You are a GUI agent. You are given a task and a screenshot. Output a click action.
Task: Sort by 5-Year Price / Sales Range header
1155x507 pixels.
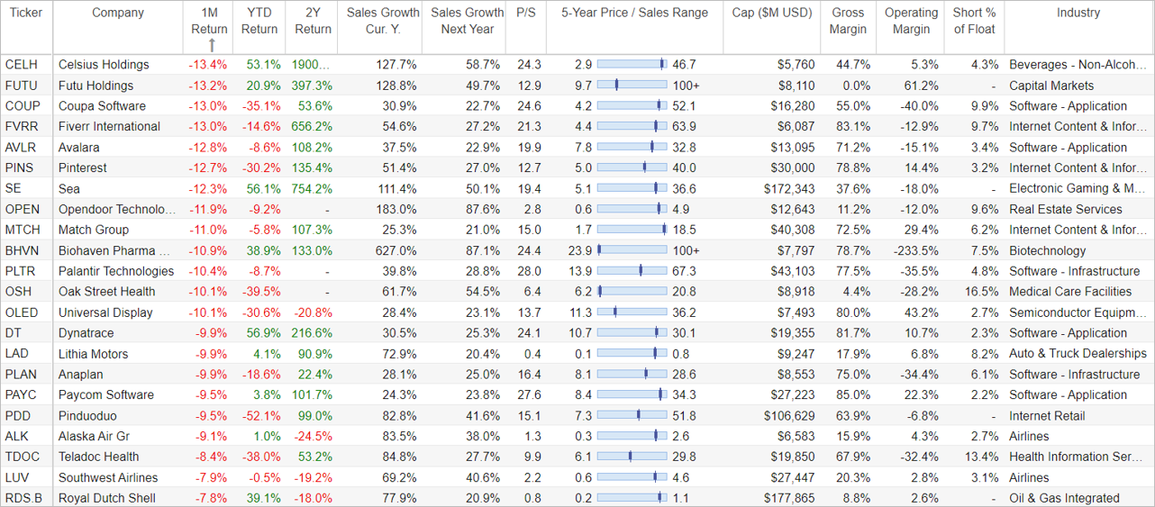635,13
